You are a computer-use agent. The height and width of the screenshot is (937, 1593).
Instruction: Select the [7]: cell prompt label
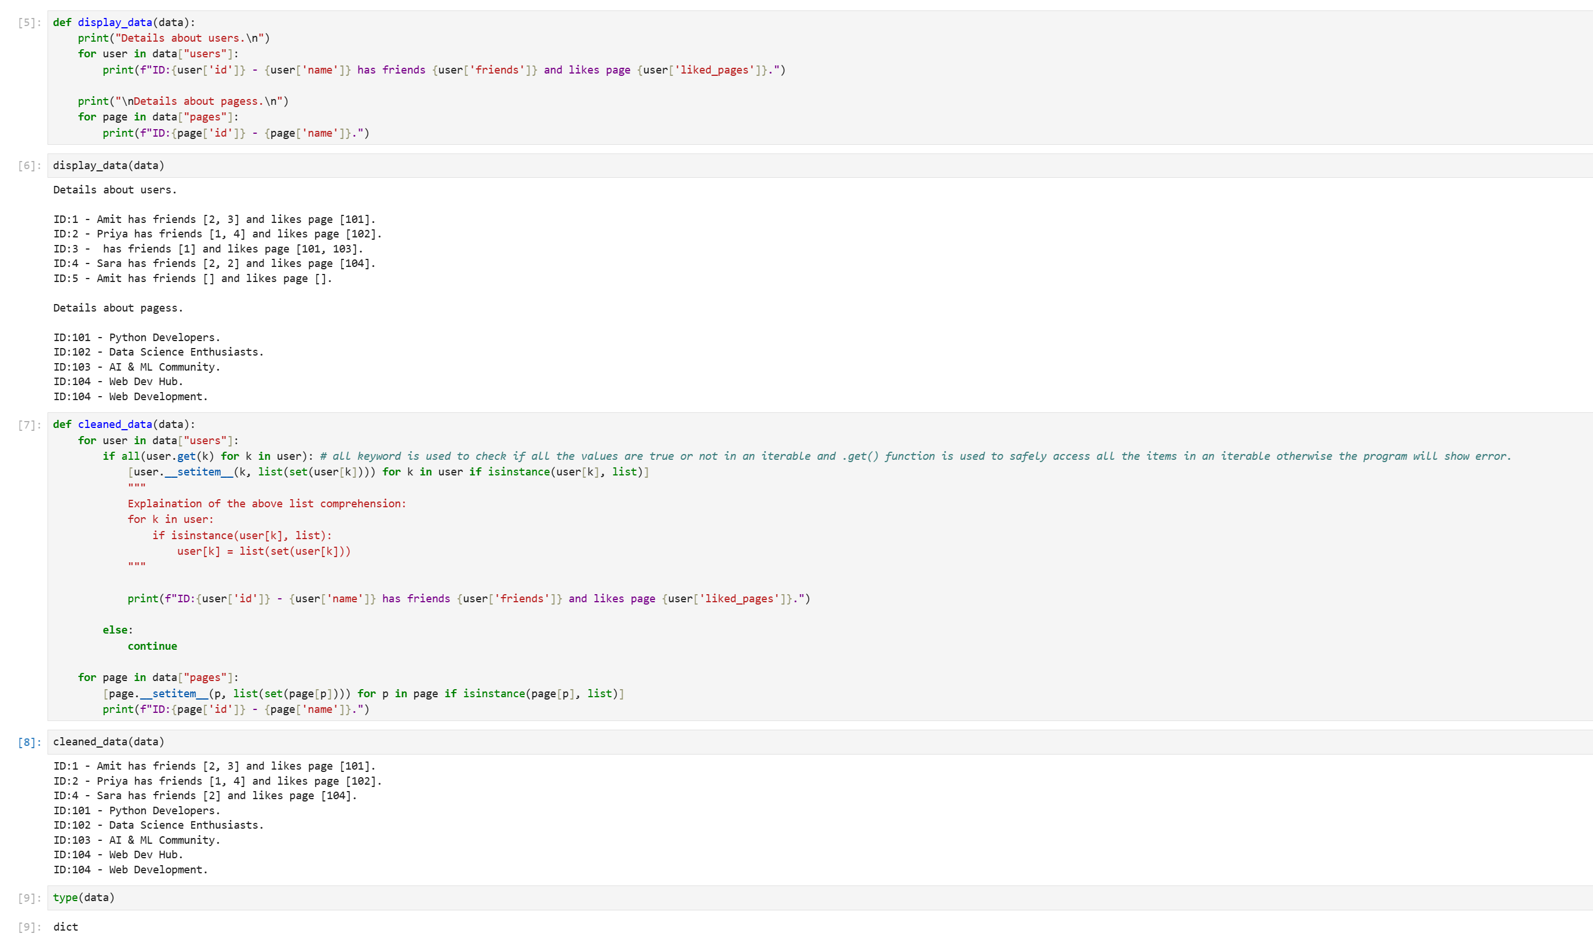click(x=29, y=425)
